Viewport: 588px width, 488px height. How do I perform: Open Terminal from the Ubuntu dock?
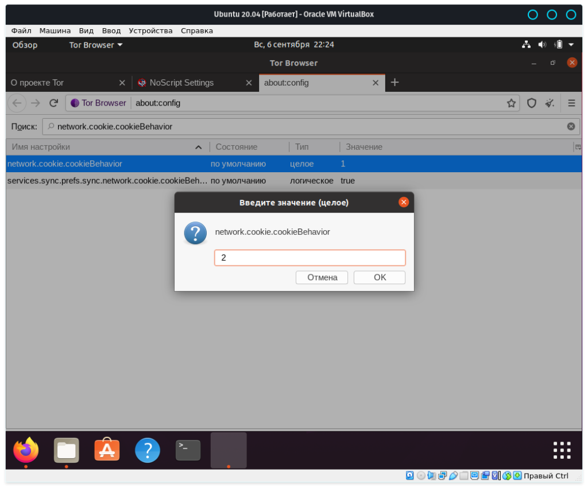click(x=188, y=450)
